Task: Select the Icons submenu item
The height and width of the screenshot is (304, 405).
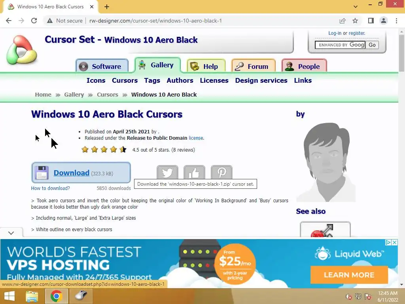Action: 96,80
